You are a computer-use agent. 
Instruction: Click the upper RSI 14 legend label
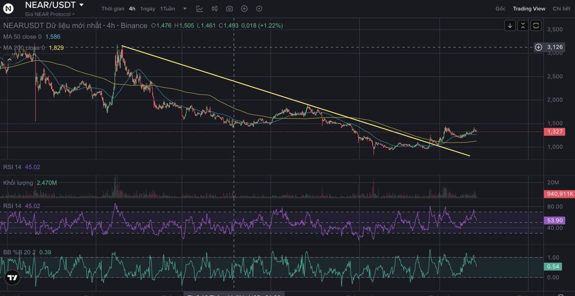12,167
